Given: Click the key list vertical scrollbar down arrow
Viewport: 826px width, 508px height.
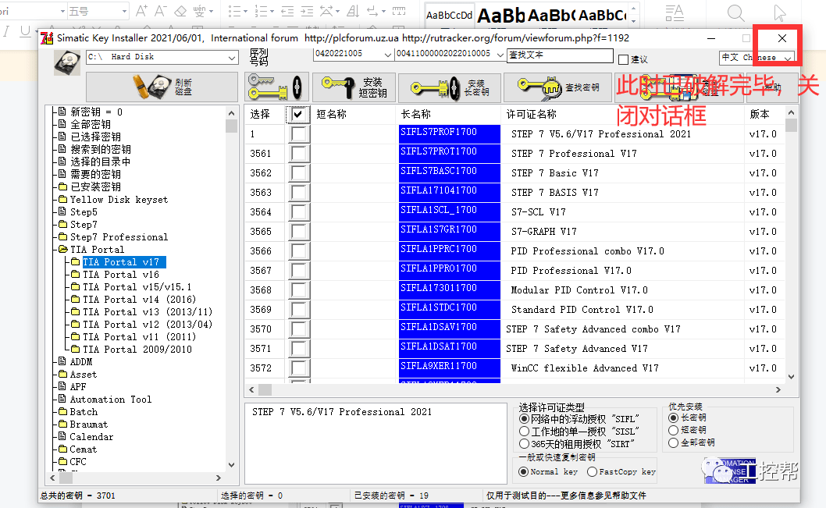Looking at the screenshot, I should pyautogui.click(x=791, y=376).
